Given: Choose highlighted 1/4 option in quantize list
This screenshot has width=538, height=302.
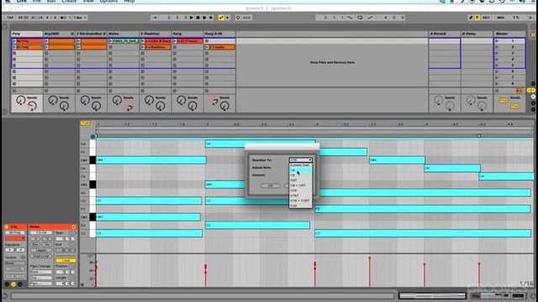Looking at the screenshot, I should [x=301, y=170].
